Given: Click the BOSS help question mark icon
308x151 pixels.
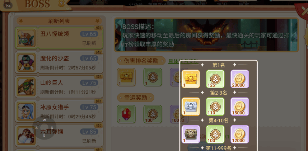Looking at the screenshot, I should (61, 4).
